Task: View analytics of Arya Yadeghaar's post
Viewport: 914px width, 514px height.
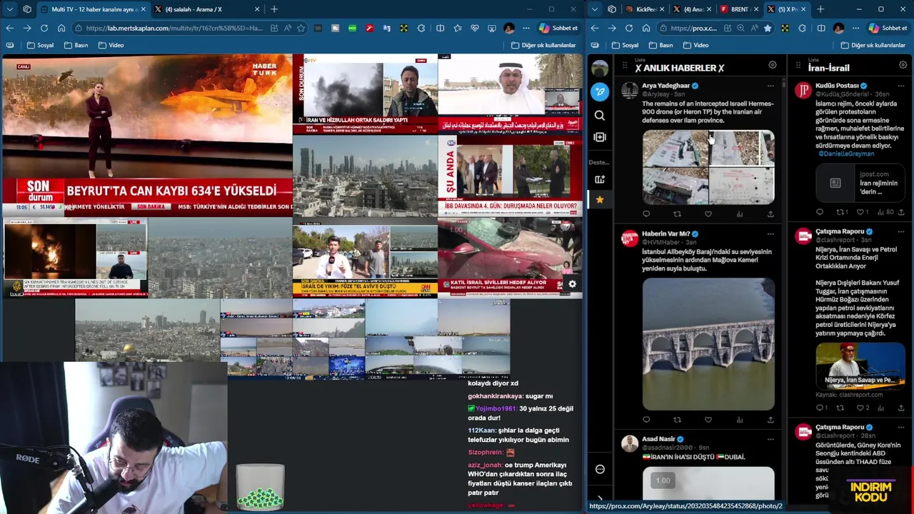Action: click(x=739, y=213)
